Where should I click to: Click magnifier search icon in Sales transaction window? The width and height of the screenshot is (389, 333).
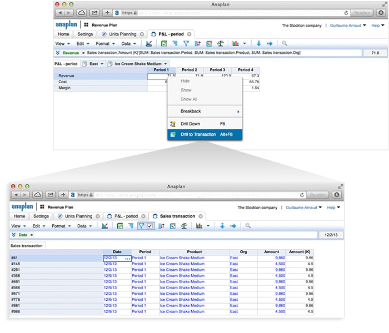click(x=248, y=226)
